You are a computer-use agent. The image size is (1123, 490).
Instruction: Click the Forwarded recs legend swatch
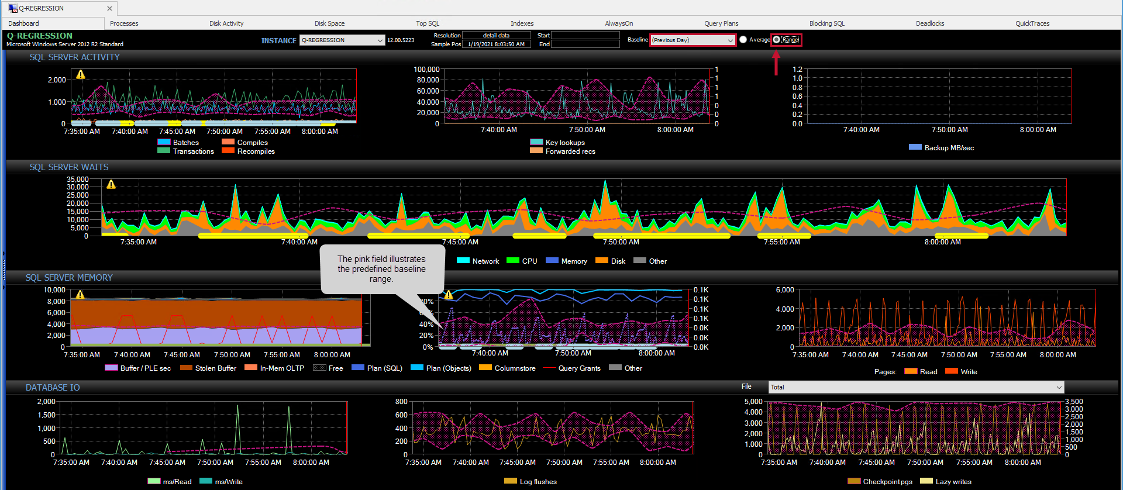[536, 151]
